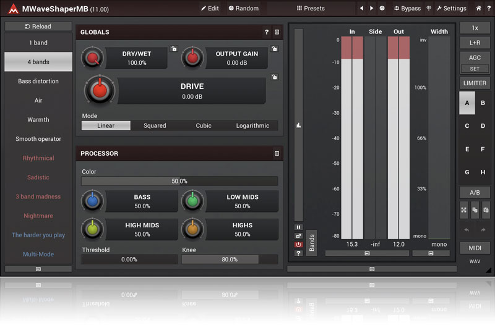
Task: Click the previous preset left arrow
Action: 361,9
